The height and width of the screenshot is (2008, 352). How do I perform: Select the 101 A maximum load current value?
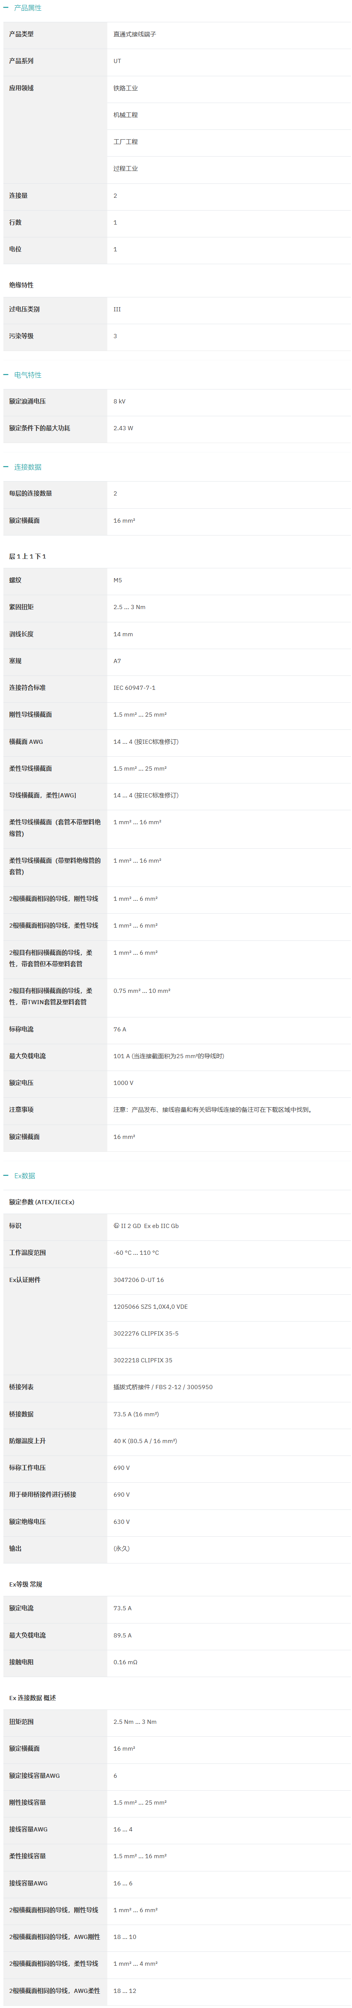[x=169, y=1056]
